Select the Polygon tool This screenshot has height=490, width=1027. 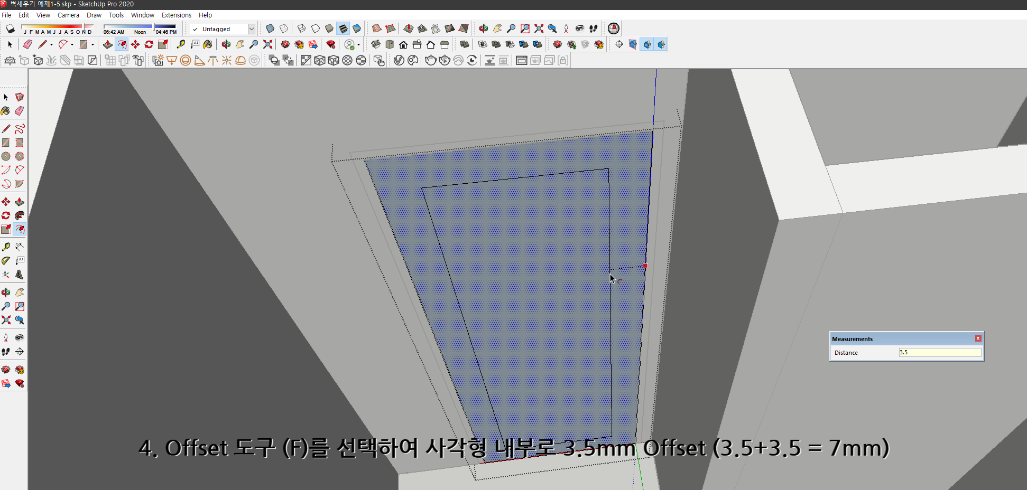click(x=20, y=156)
